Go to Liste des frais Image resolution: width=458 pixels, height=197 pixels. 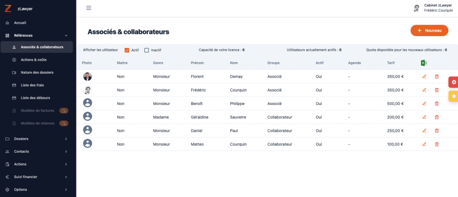pos(32,85)
